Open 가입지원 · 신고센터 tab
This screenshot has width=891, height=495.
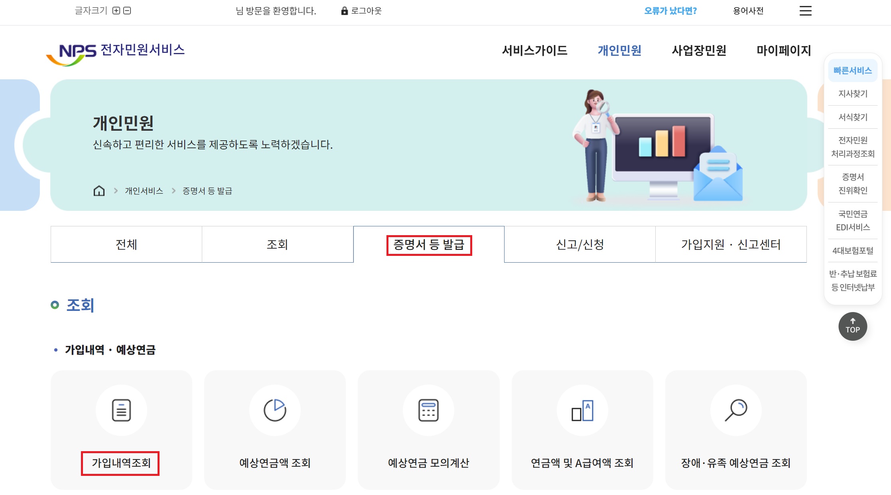[731, 244]
